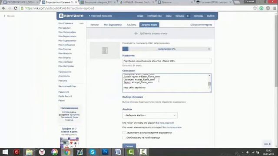Viewport: 278px width, 156px height.
Task: Open the Chrome menu hamburger icon
Action: [x=275, y=8]
